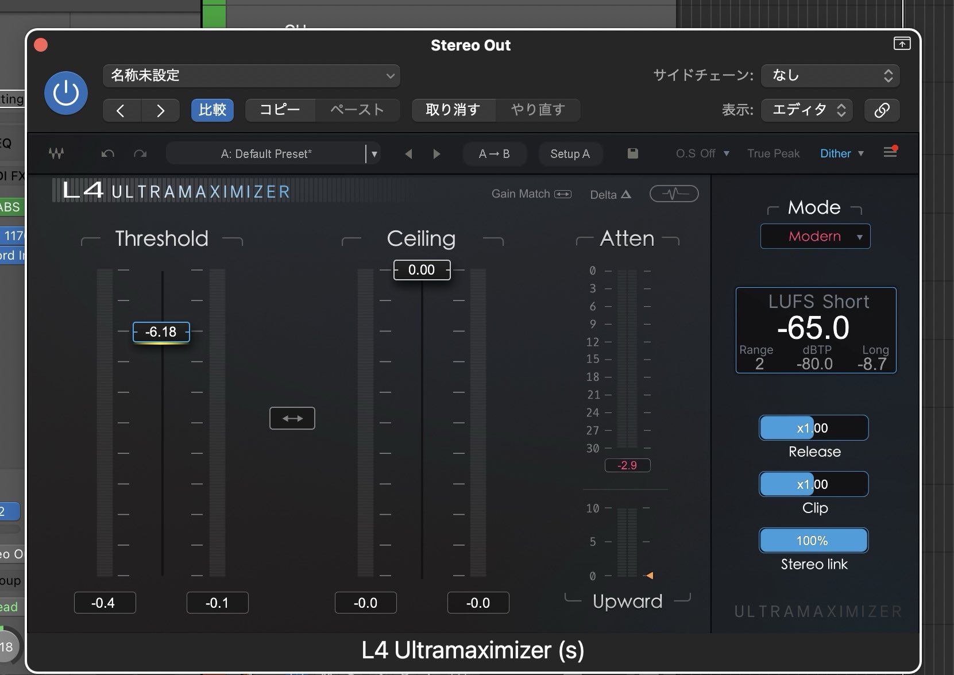This screenshot has width=954, height=675.
Task: Click the dBTP value -80.0
Action: (814, 364)
